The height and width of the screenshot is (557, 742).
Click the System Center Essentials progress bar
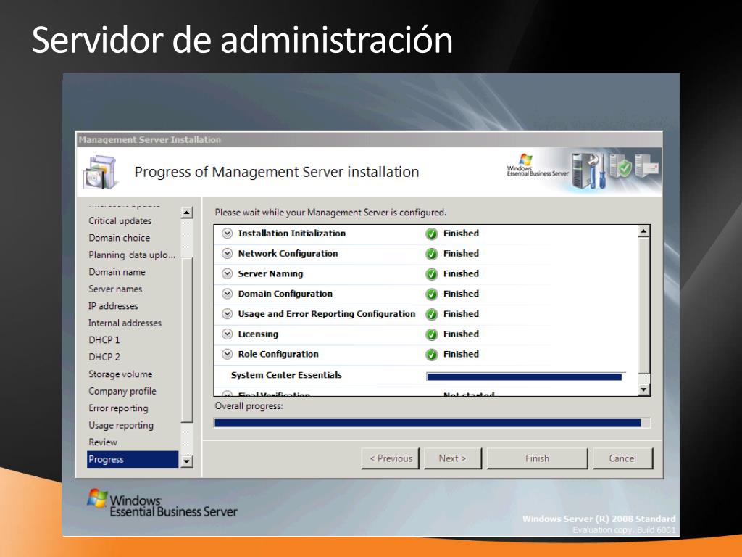(x=526, y=376)
